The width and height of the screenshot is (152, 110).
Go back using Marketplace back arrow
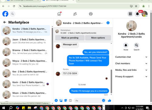tap(5, 22)
